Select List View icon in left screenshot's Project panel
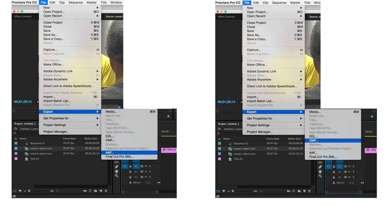The width and height of the screenshot is (386, 206). [x=15, y=191]
